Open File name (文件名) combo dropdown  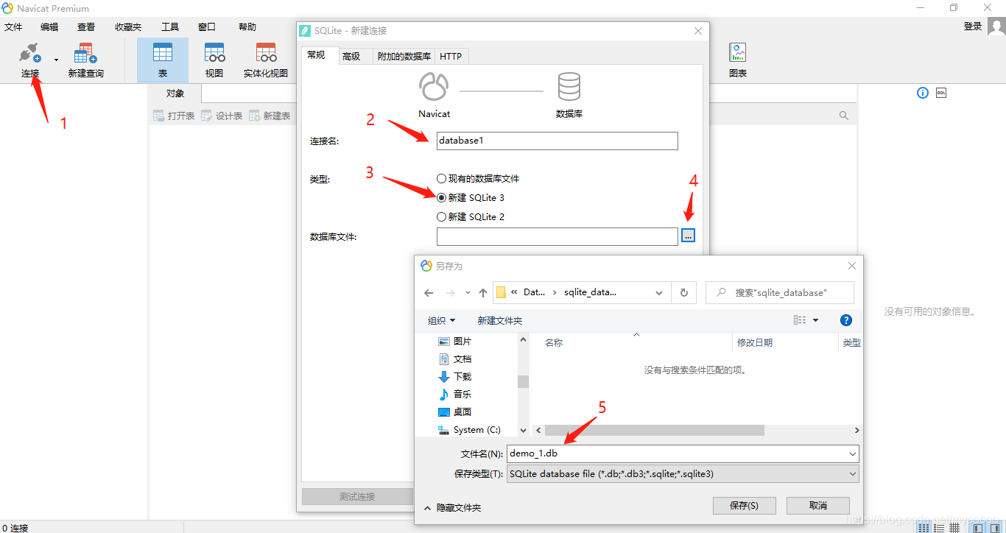(853, 453)
